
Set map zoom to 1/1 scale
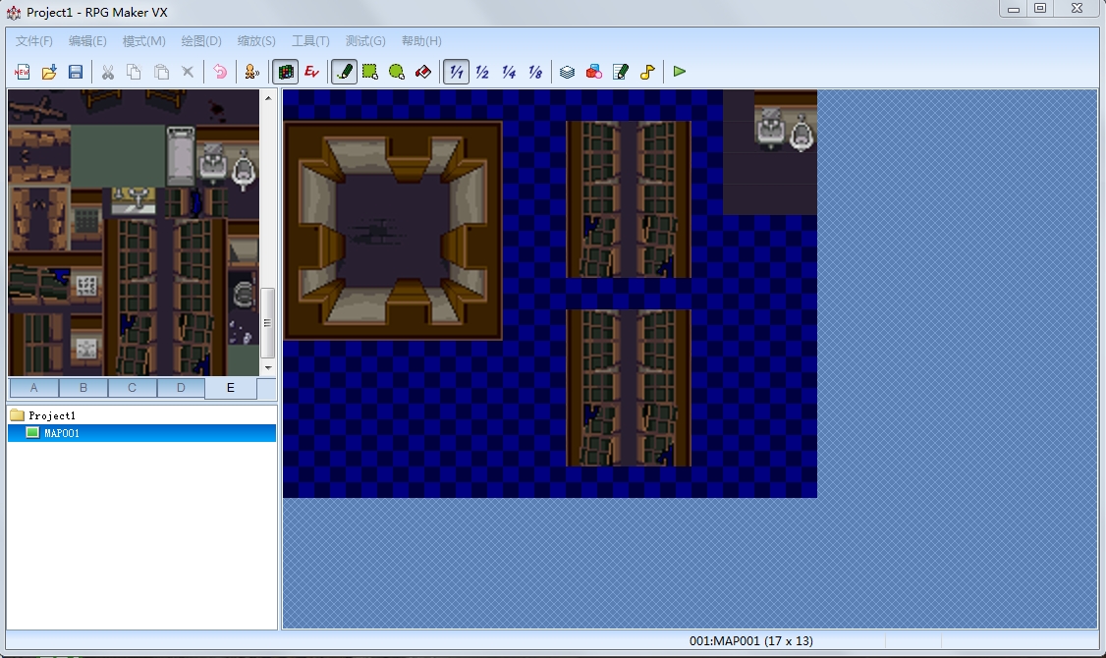click(457, 72)
